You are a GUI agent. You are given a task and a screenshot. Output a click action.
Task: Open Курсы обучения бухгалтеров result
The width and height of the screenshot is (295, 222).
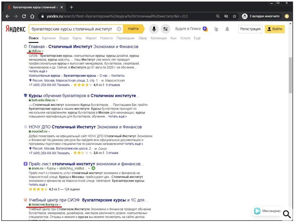tap(84, 96)
